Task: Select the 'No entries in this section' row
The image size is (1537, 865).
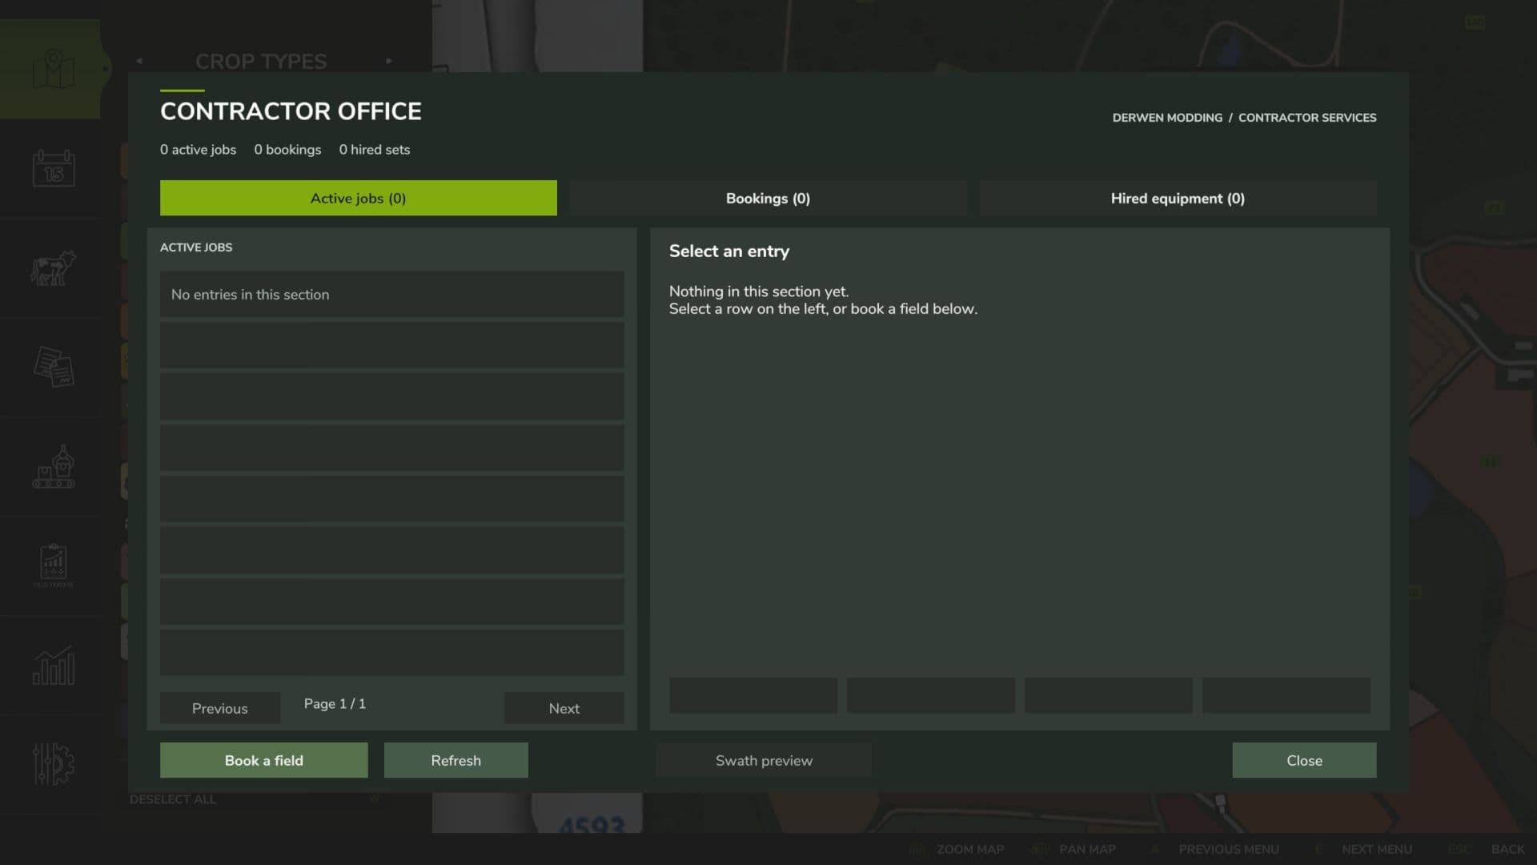Action: [392, 294]
